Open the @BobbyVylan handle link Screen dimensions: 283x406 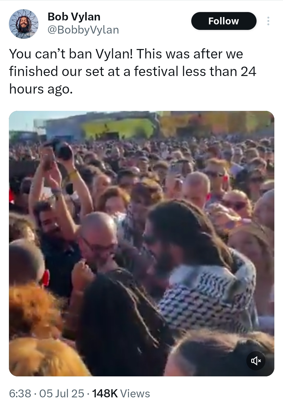coord(83,30)
